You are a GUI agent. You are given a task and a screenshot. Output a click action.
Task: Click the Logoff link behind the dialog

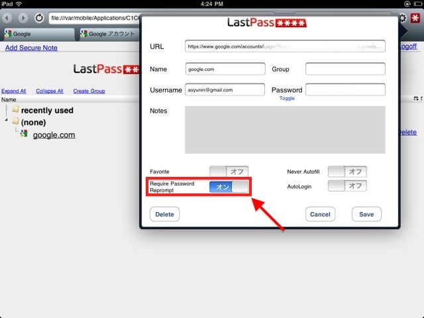pyautogui.click(x=408, y=46)
